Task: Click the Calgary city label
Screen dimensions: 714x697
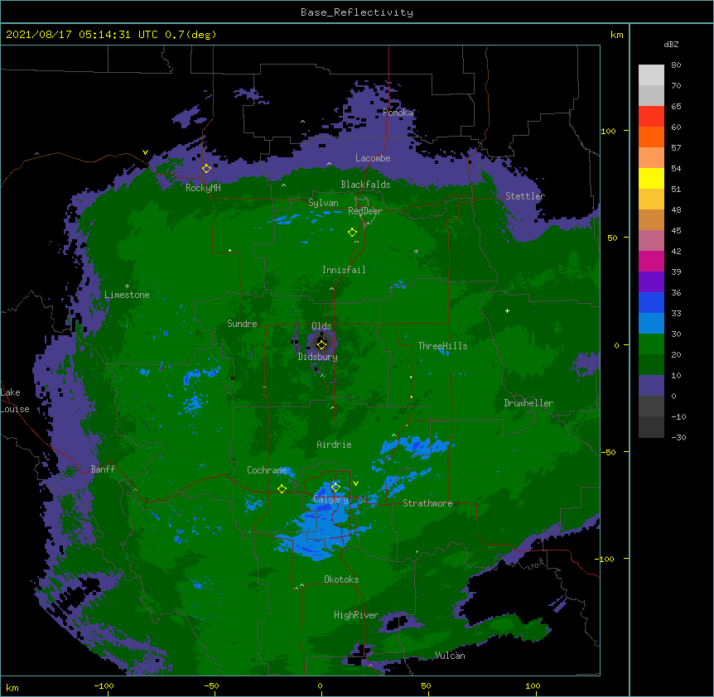Action: (x=330, y=499)
